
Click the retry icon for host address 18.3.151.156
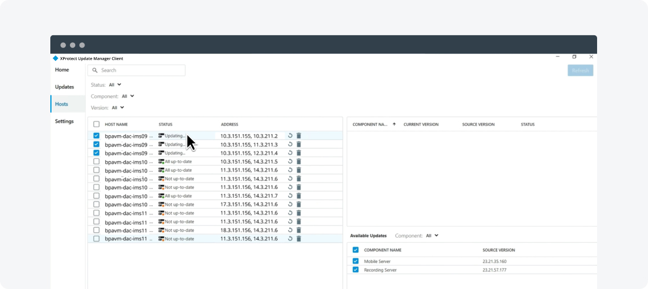[290, 230]
